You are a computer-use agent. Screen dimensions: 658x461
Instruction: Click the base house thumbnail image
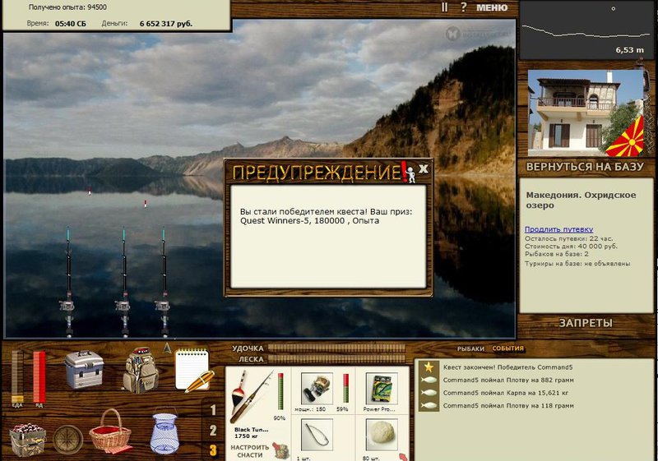(x=586, y=113)
